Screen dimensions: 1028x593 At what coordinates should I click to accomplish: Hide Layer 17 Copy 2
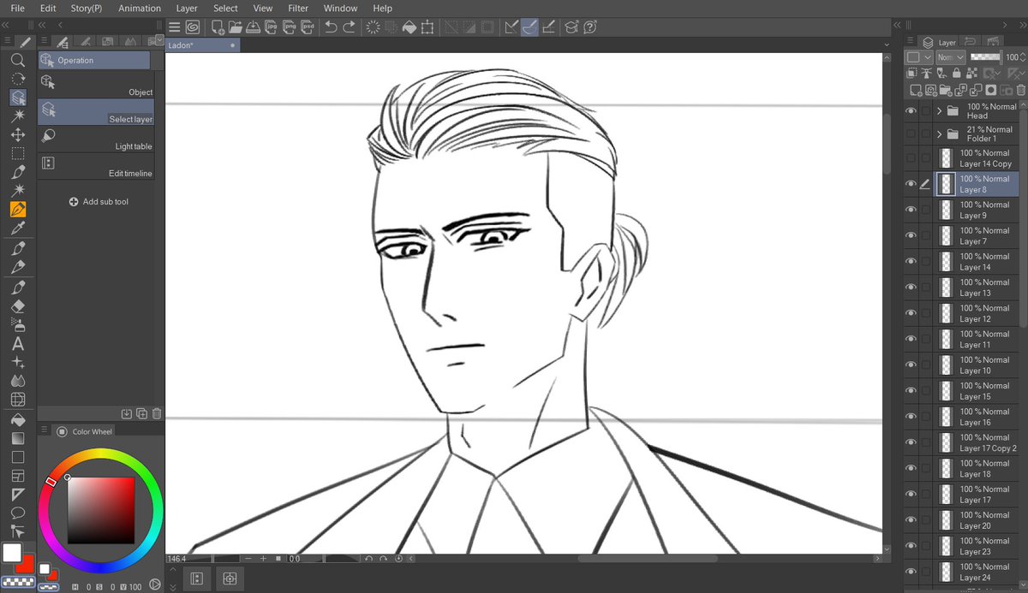[x=911, y=442]
